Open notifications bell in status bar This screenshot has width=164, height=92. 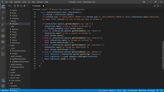(161, 90)
